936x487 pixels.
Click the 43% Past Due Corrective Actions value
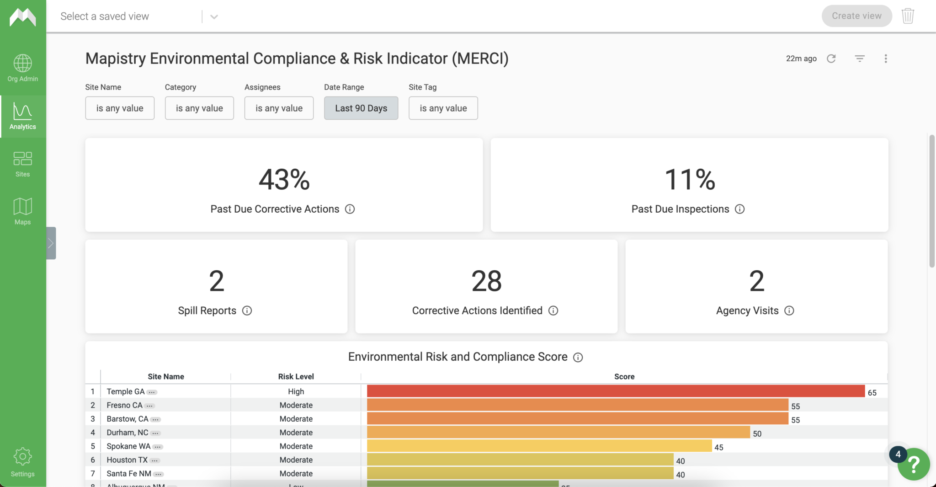pos(284,179)
